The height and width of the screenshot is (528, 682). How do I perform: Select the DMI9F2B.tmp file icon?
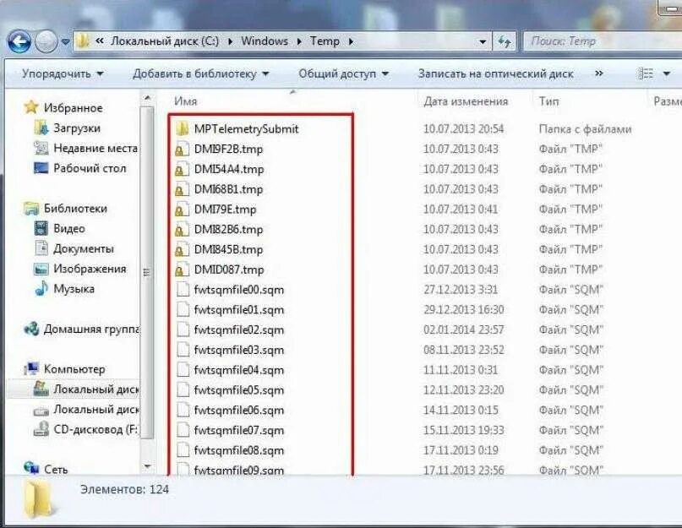click(x=183, y=149)
